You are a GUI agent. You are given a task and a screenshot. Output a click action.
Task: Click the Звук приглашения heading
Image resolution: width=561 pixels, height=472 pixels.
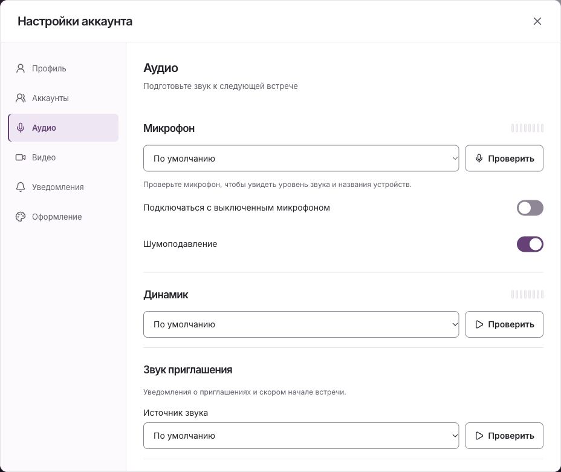(x=188, y=370)
